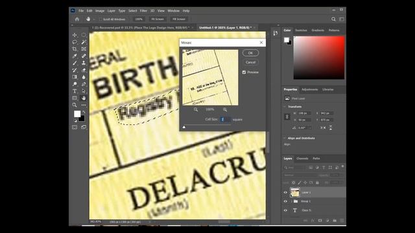Open the Search icon at top right
The width and height of the screenshot is (415, 233).
click(x=333, y=19)
